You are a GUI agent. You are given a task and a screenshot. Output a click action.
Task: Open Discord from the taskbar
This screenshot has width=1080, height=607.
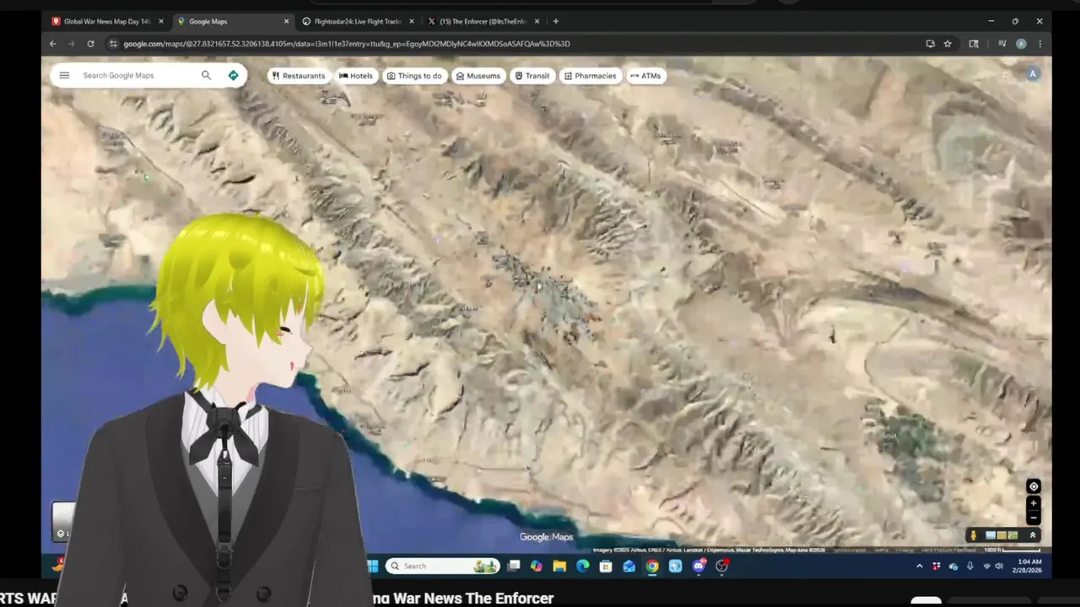pos(699,566)
